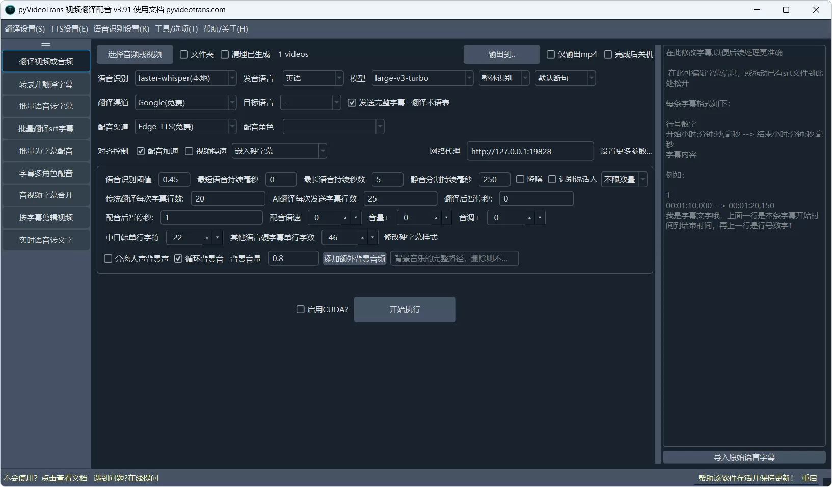Click 选择音频或视频 to choose files

coord(134,54)
